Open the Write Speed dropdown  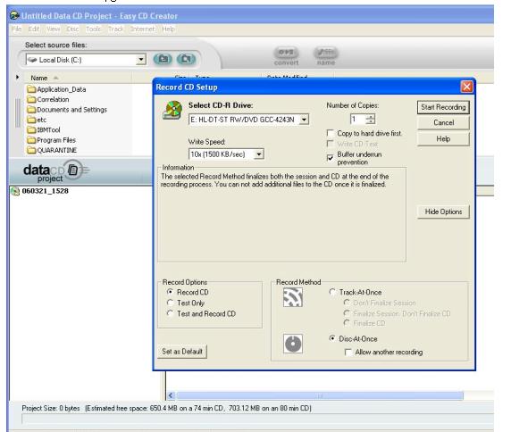[259, 154]
